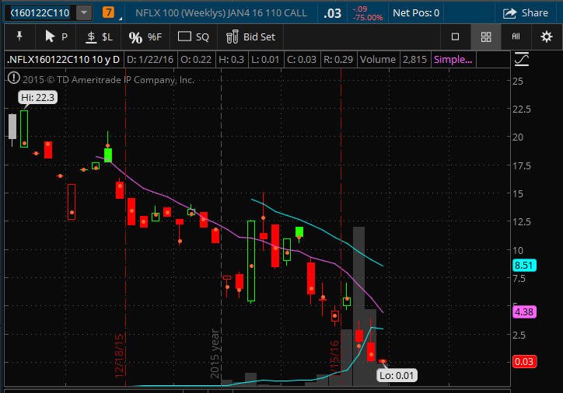Click the Net Pos: 0 text
The width and height of the screenshot is (563, 393).
(416, 13)
